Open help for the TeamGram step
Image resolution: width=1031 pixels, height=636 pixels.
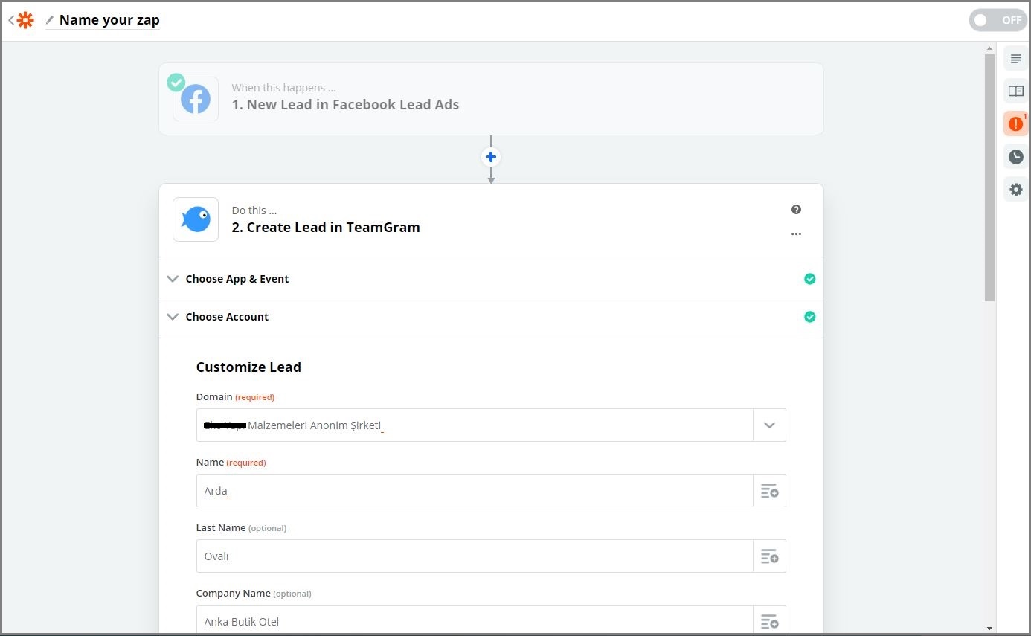click(x=796, y=210)
